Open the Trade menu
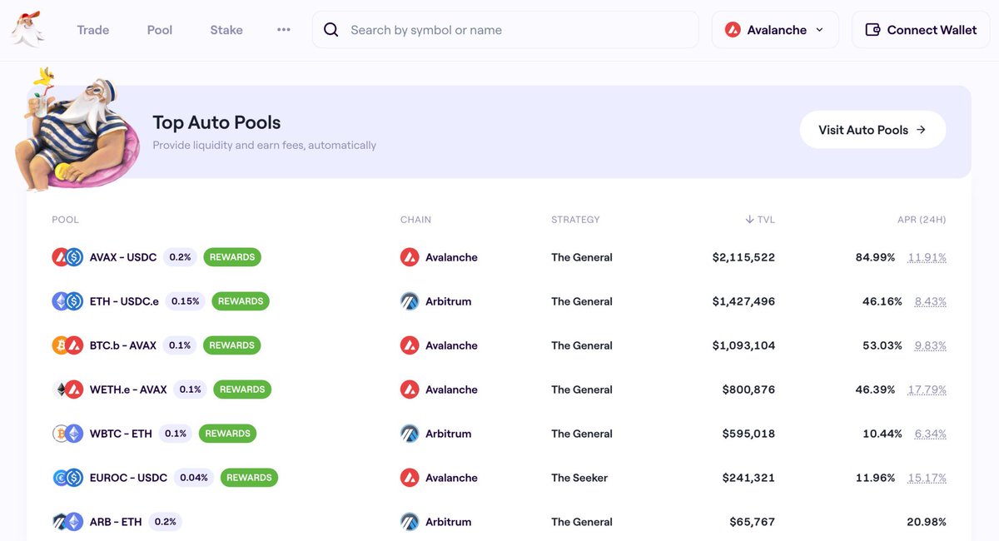The image size is (999, 541). 93,30
